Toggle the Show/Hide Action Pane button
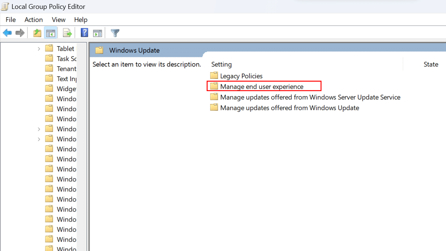The width and height of the screenshot is (446, 251). [97, 33]
